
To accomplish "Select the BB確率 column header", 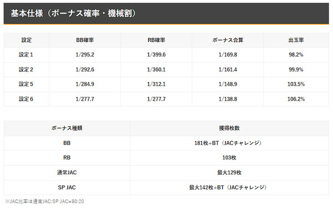I will [x=85, y=40].
